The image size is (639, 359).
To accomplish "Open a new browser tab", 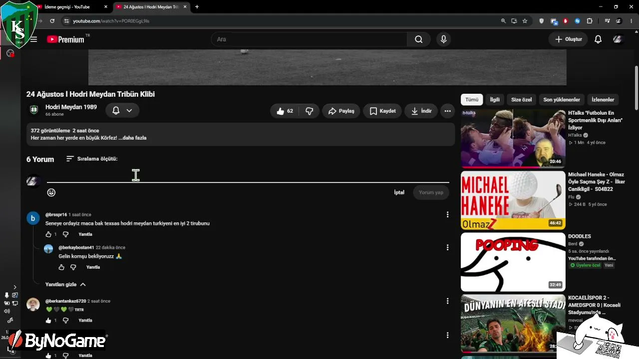I will pyautogui.click(x=197, y=7).
